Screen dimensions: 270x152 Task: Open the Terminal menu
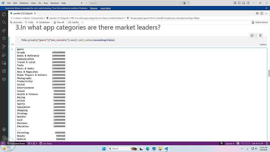tap(55, 3)
